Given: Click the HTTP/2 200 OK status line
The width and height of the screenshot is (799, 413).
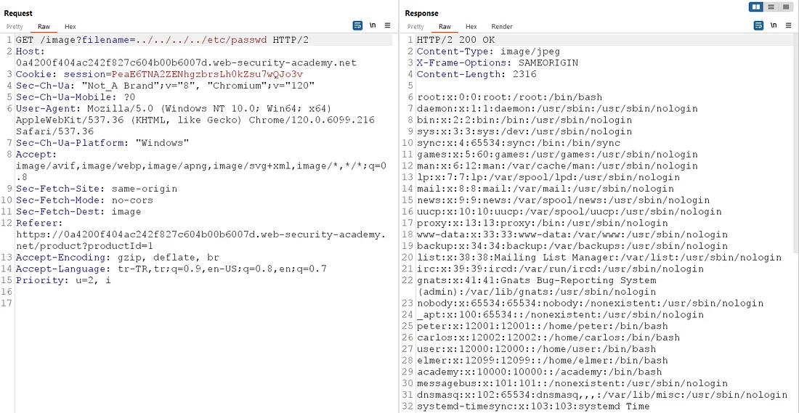Looking at the screenshot, I should click(455, 40).
